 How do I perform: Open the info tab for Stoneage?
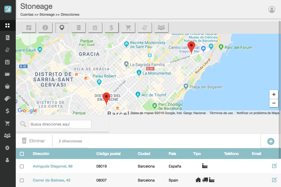pyautogui.click(x=45, y=27)
